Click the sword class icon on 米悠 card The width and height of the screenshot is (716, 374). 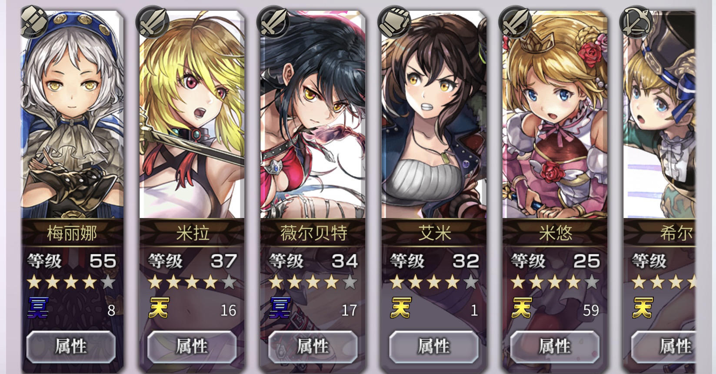click(516, 22)
